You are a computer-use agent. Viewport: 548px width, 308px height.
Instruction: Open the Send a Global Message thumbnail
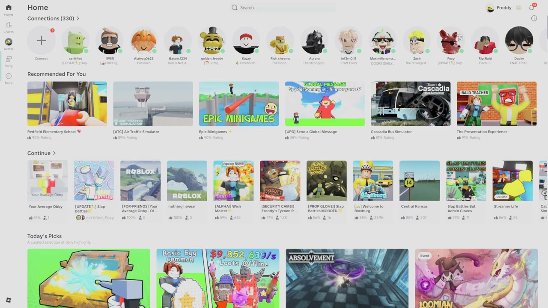coord(325,104)
